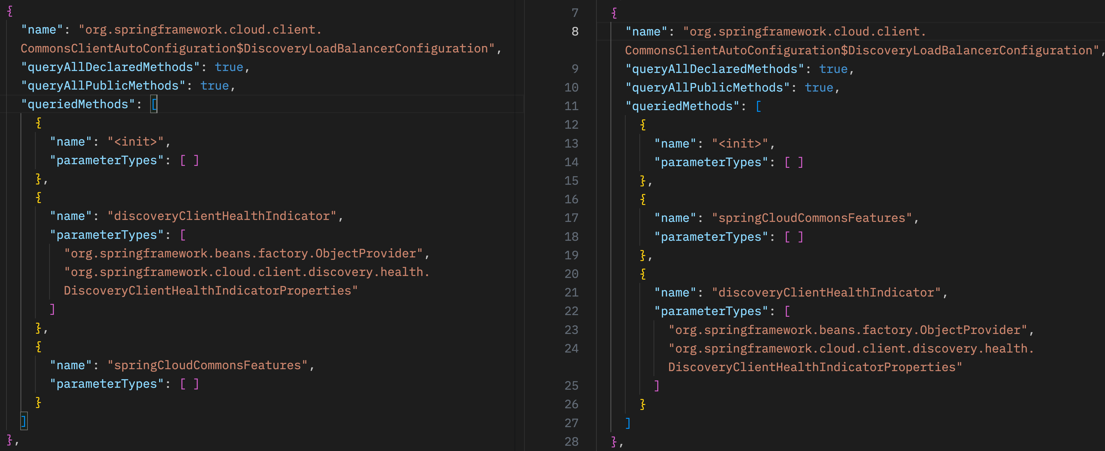This screenshot has height=451, width=1105.
Task: Select line number 11 in the gutter
Action: pos(571,106)
